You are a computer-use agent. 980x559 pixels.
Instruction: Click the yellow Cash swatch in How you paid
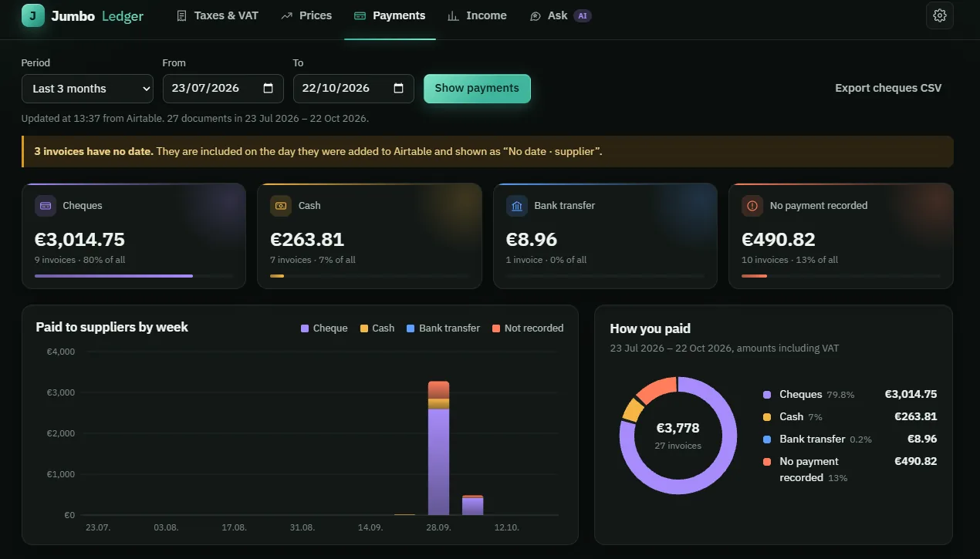[x=767, y=417]
